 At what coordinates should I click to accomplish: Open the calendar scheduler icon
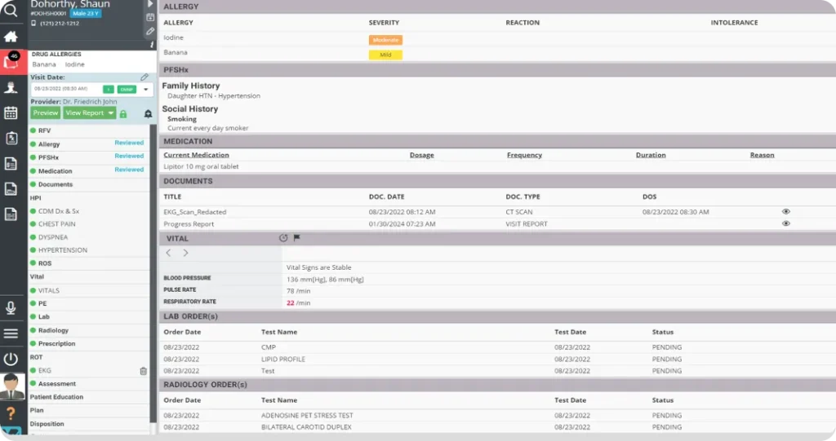coord(11,113)
